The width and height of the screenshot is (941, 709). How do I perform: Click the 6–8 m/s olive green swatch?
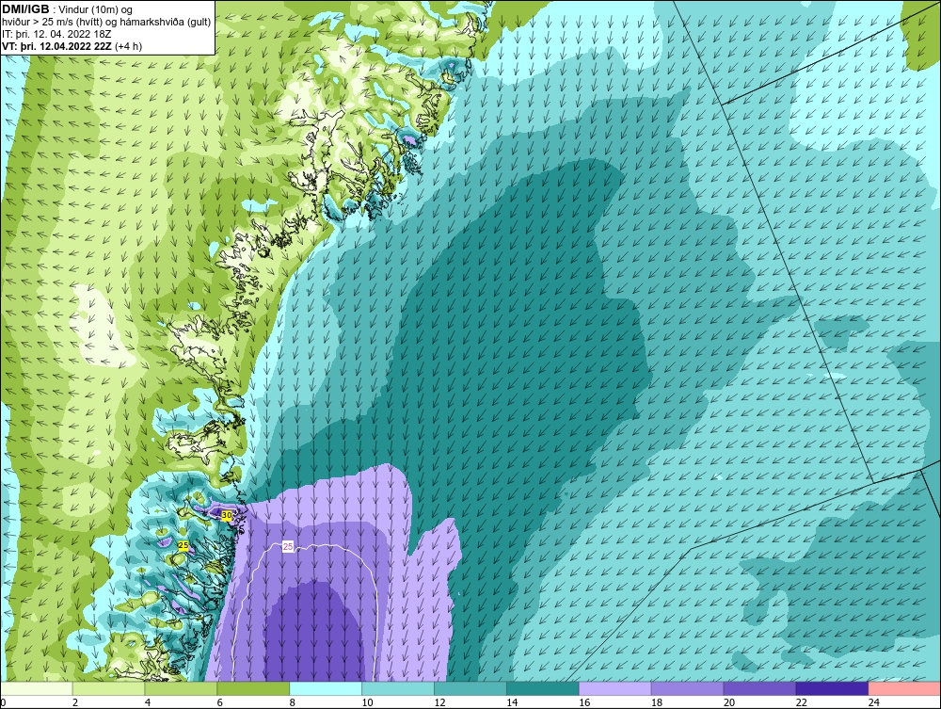coord(253,688)
